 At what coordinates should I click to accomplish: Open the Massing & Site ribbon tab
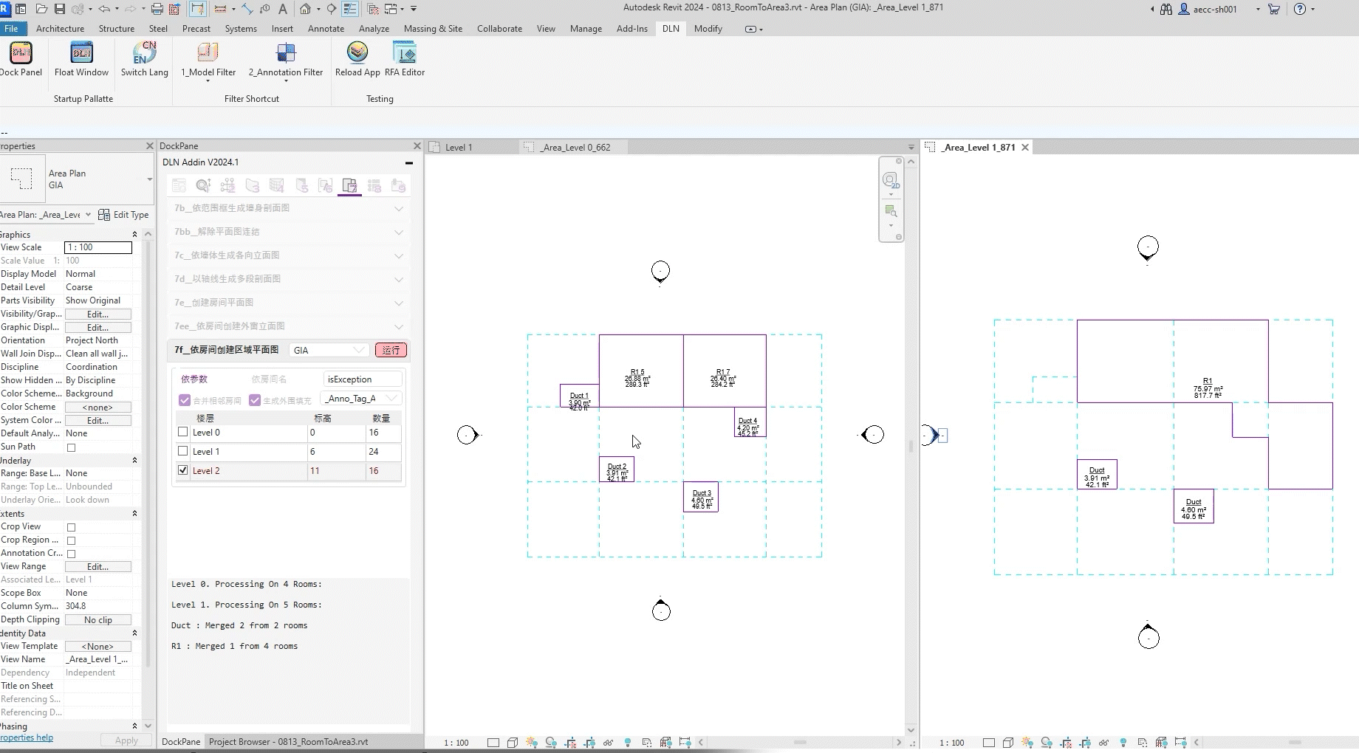click(433, 29)
